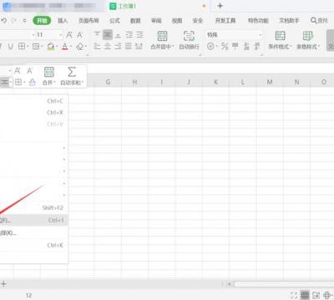Click normal grid view status icon
The height and width of the screenshot is (300, 334).
pos(305,295)
